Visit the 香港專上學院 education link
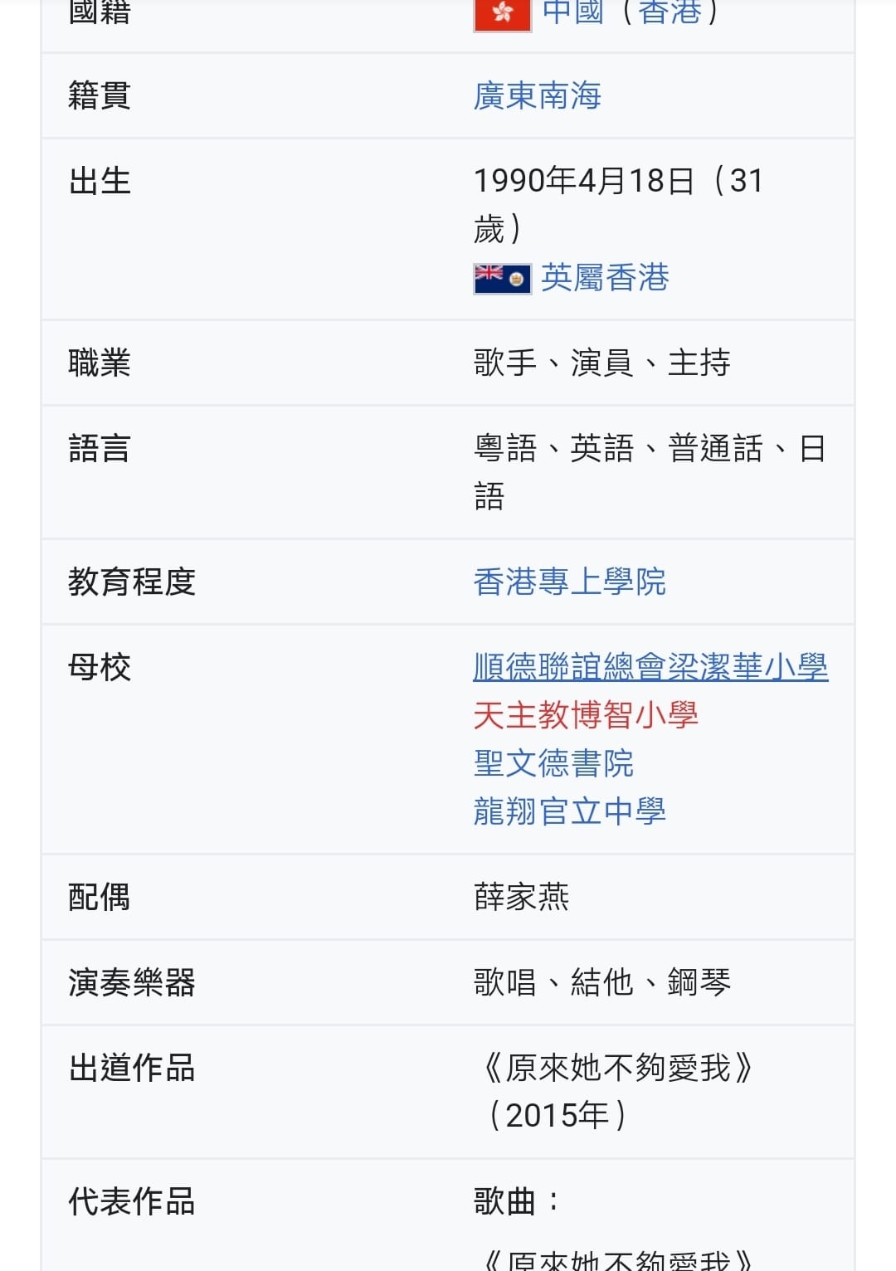 pyautogui.click(x=569, y=582)
